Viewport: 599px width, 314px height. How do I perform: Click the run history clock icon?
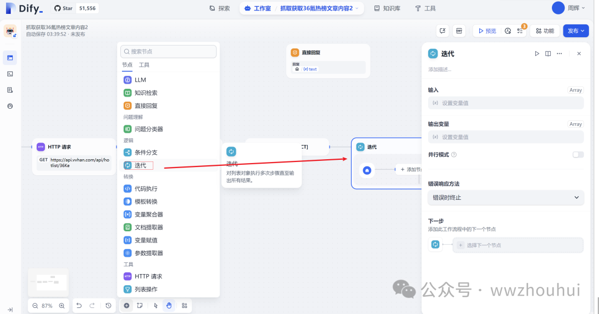[507, 31]
